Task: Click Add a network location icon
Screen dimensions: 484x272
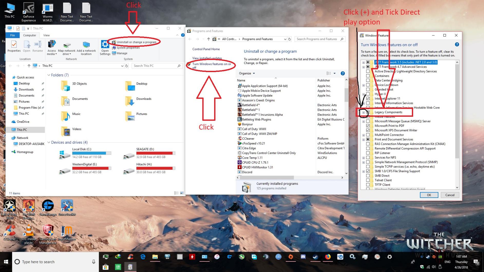Action: [x=86, y=47]
